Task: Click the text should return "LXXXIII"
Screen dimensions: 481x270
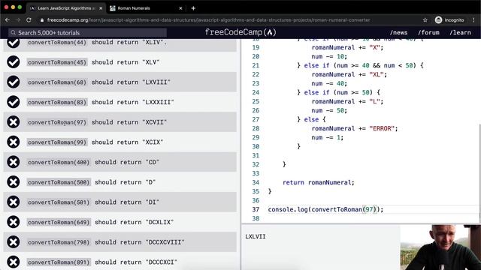Action: click(132, 102)
